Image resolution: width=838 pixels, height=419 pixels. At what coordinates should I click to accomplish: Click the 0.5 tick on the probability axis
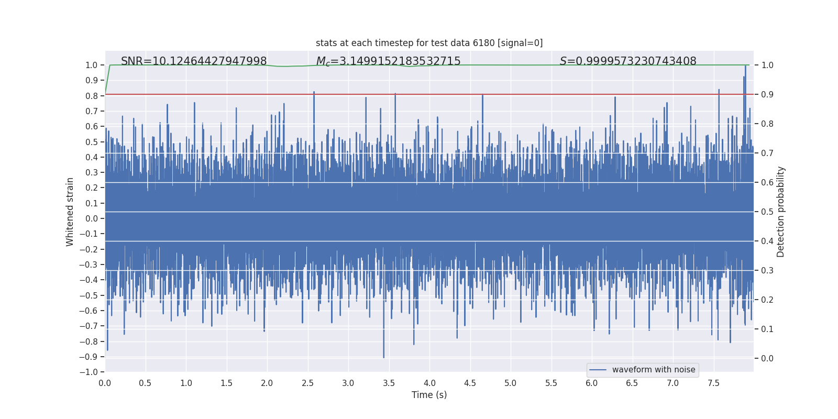[x=767, y=212]
